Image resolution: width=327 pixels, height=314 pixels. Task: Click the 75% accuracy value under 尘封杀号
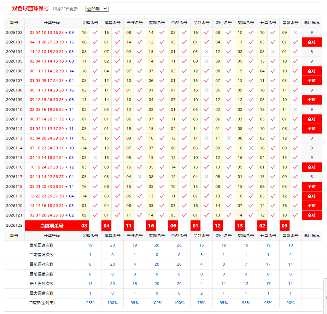click(202, 303)
